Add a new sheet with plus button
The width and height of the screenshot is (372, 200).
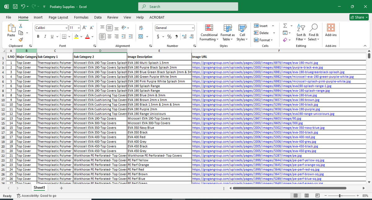pos(61,188)
